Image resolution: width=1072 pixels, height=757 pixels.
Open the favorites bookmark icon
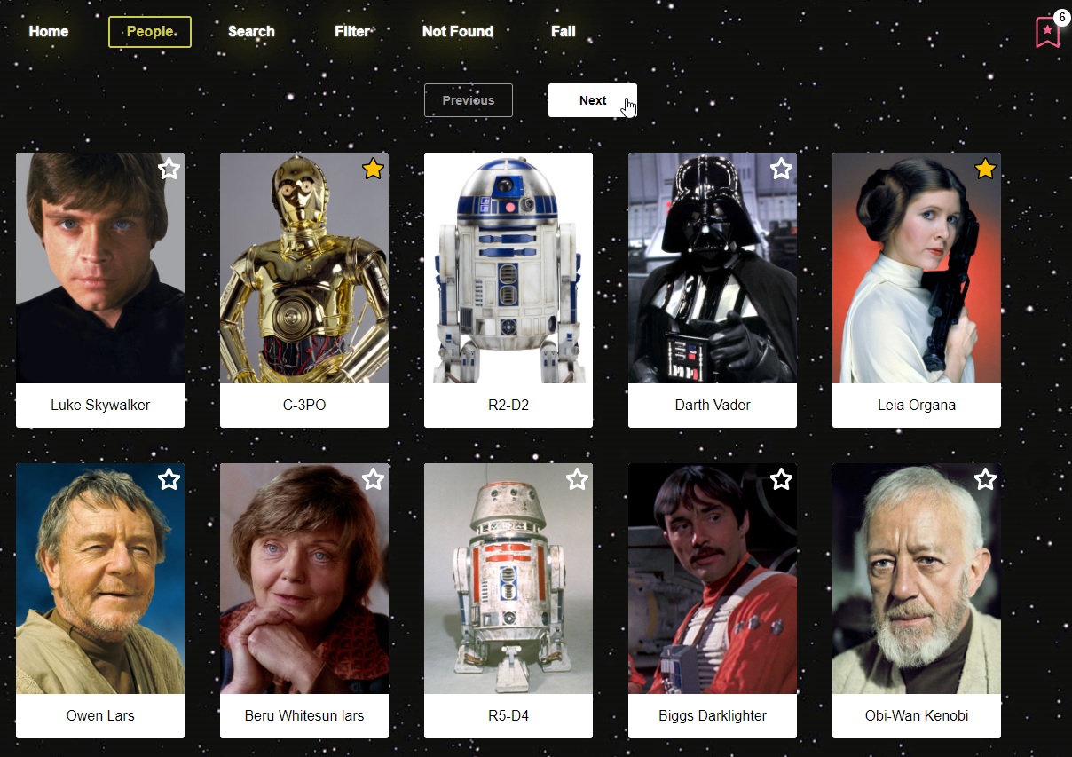1047,32
